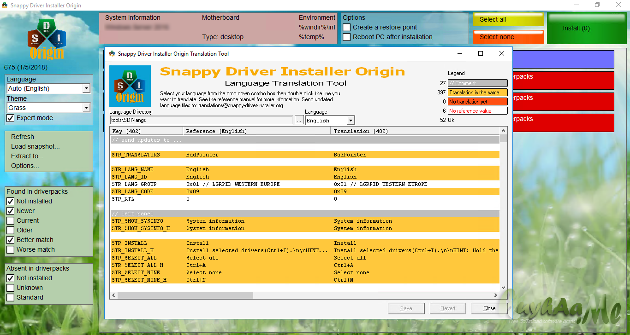Click the Select all button
Screen dimensions: 630x335
[508, 20]
